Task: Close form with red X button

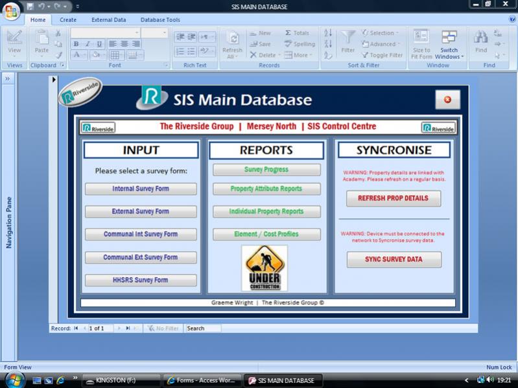Action: (x=447, y=100)
